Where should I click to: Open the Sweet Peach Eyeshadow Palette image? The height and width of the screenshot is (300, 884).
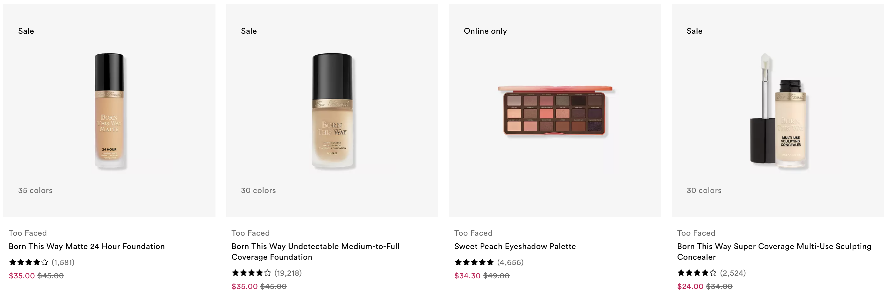click(x=555, y=110)
